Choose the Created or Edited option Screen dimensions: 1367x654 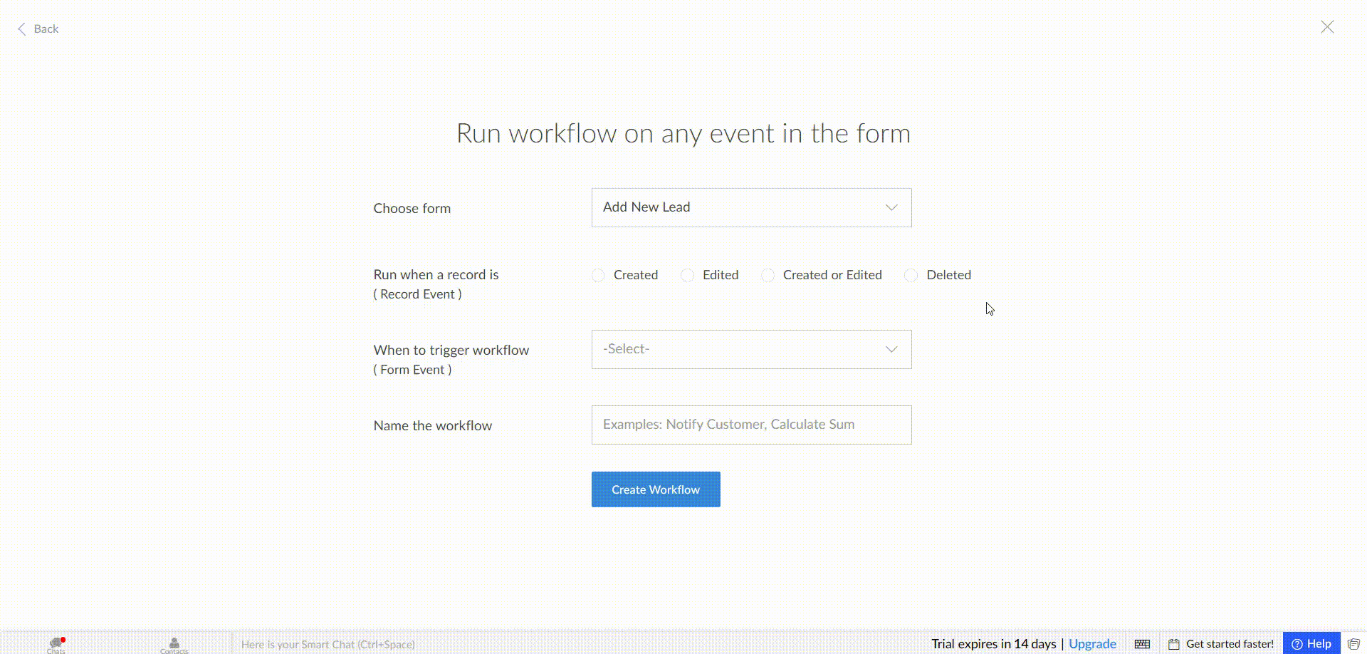768,276
